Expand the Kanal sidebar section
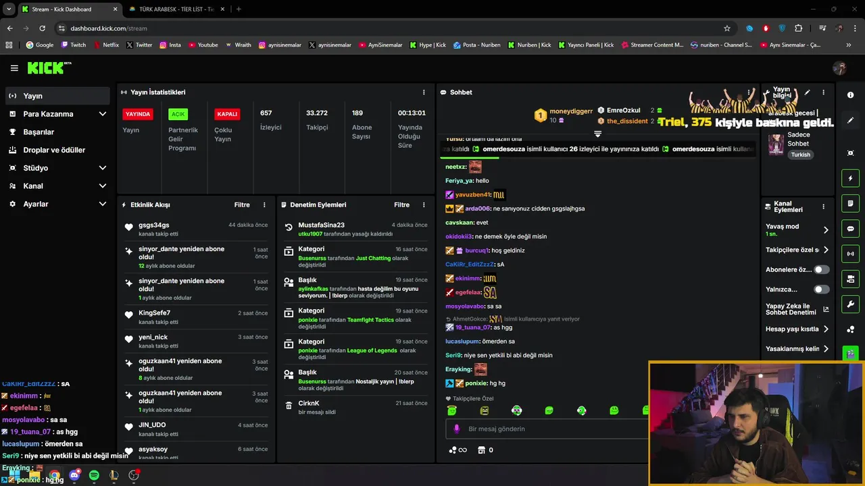The image size is (865, 486). click(103, 186)
